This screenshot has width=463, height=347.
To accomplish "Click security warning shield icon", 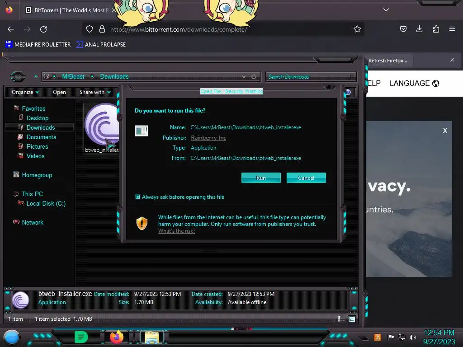I will [142, 223].
